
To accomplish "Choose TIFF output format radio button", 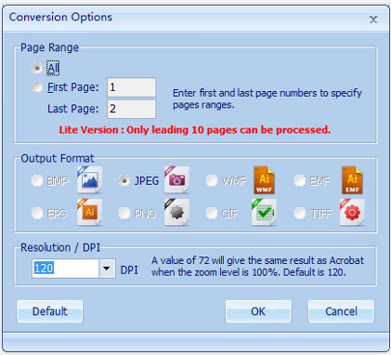I will pos(299,213).
